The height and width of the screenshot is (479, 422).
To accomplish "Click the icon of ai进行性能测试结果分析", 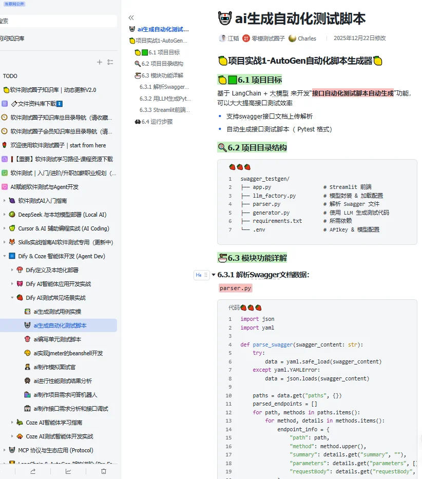I will point(28,380).
